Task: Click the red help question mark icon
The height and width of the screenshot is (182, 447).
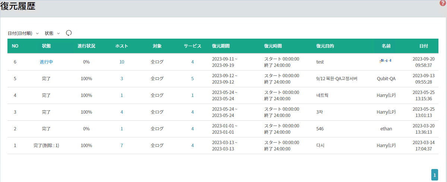Action: pyautogui.click(x=443, y=3)
